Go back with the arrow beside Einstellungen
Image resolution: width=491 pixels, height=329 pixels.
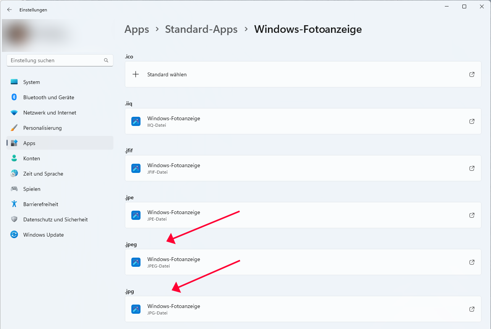coord(10,10)
